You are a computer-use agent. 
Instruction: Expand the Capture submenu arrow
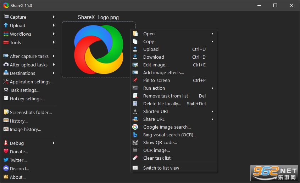tap(54, 17)
